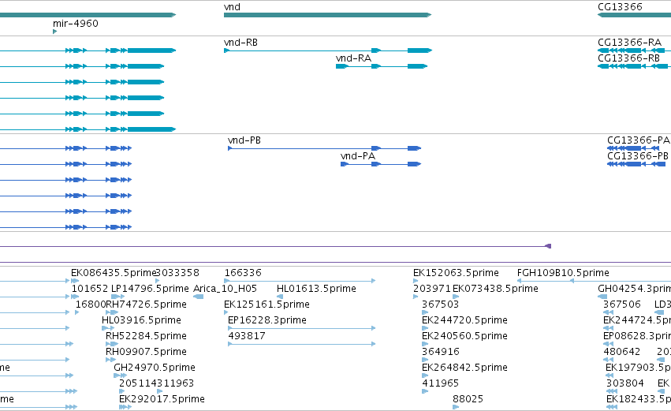Image resolution: width=671 pixels, height=411 pixels.
Task: Click the EK244724 label
Action: [x=637, y=320]
